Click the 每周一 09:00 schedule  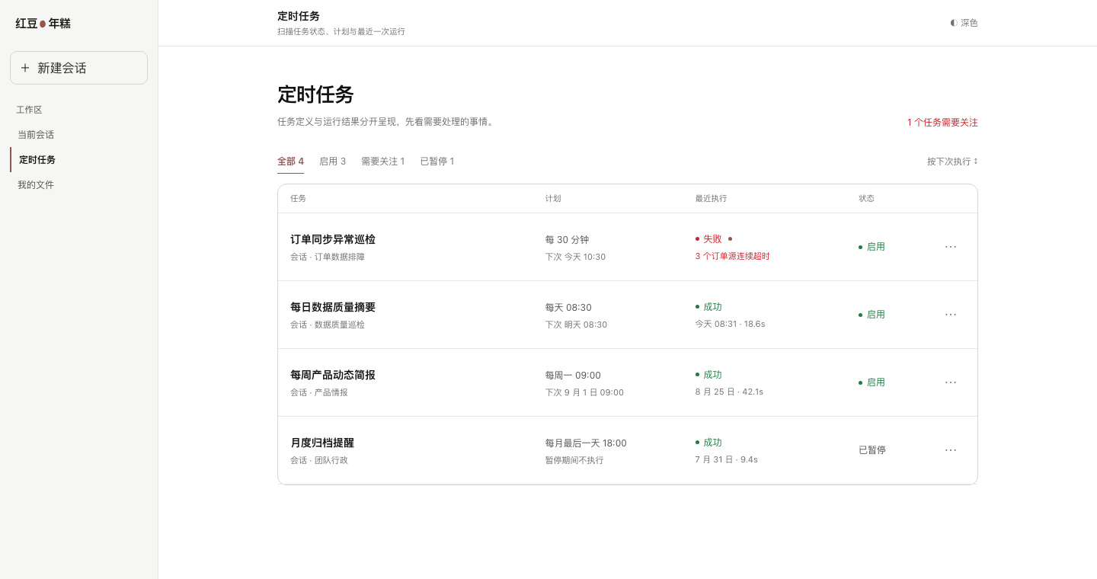tap(573, 376)
